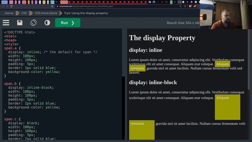Click the browser forward arrow
252x142 pixels.
(7, 6)
